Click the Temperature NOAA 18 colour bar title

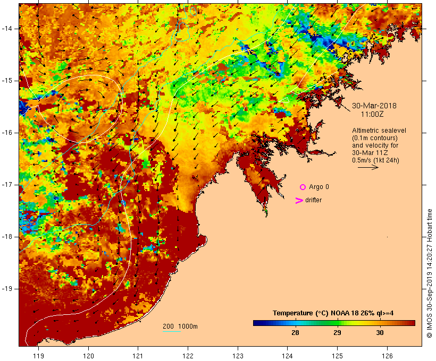tap(333, 313)
